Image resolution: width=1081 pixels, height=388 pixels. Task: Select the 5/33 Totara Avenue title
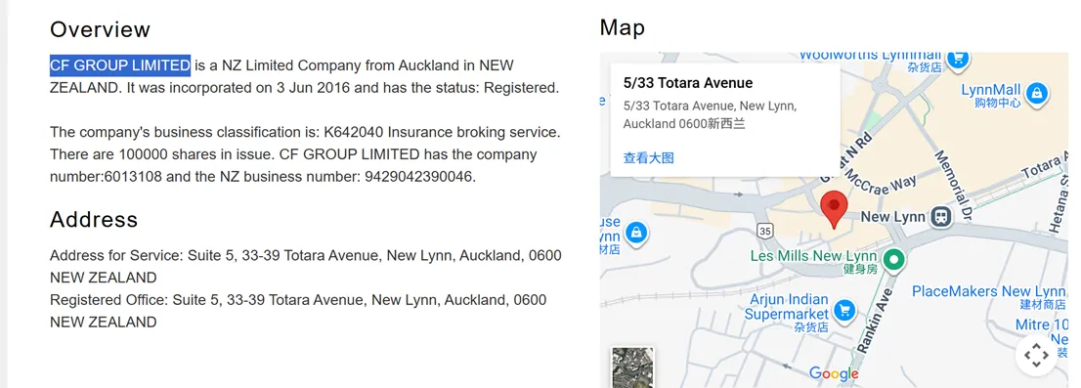click(688, 83)
